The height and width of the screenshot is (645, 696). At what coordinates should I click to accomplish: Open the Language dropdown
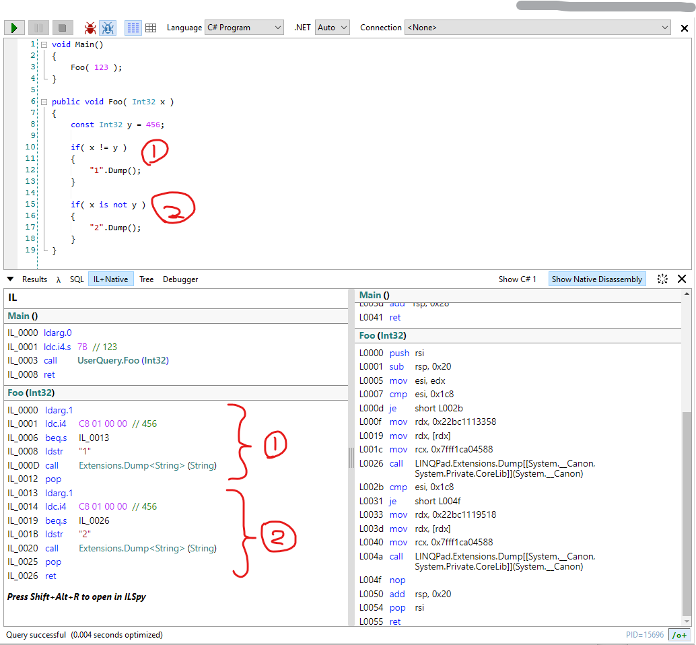pyautogui.click(x=244, y=28)
